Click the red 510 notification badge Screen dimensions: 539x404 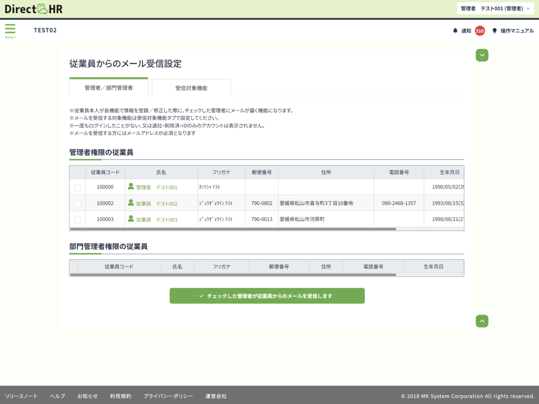coord(480,31)
